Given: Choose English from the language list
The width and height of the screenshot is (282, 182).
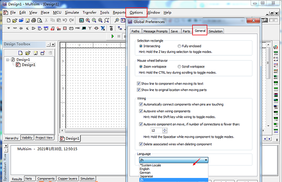Looking at the screenshot, I should pyautogui.click(x=174, y=169).
